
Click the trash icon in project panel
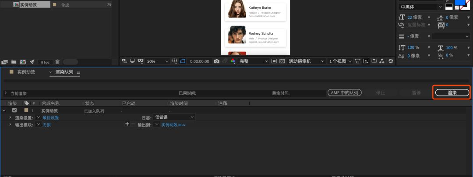pos(57,62)
